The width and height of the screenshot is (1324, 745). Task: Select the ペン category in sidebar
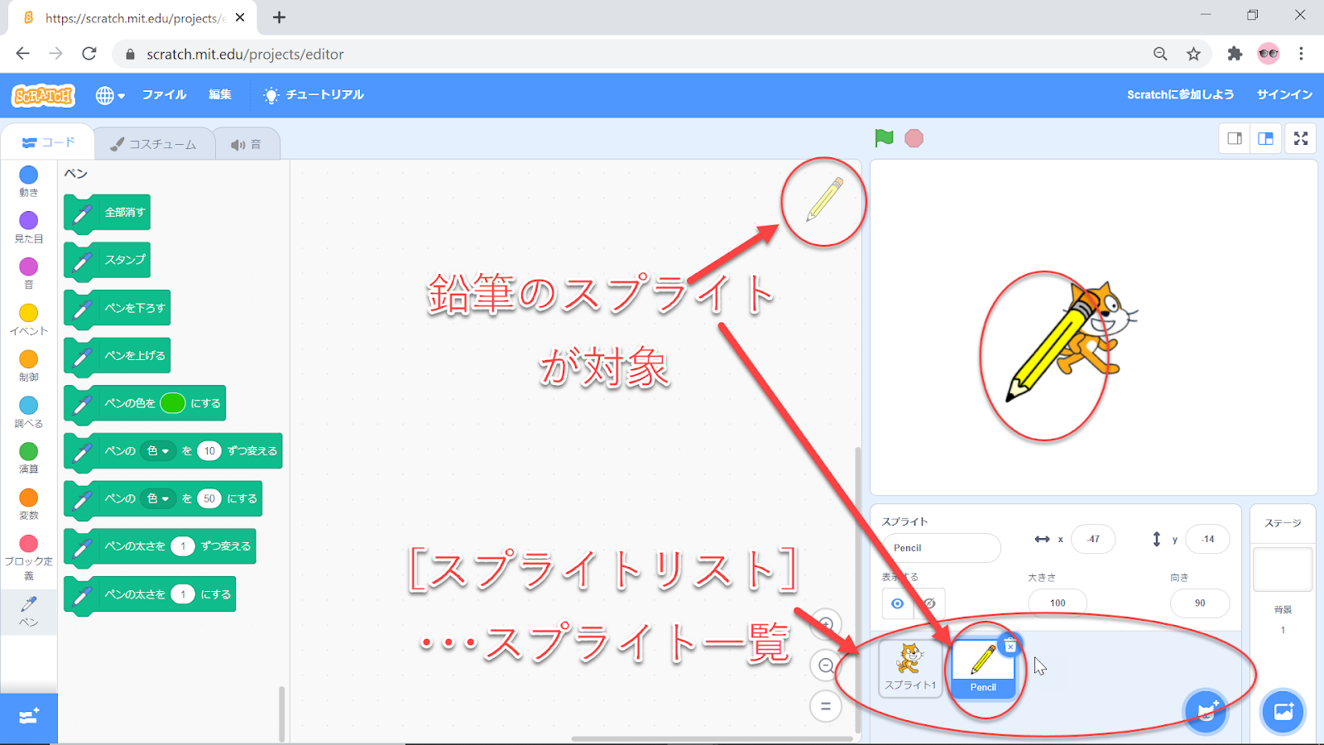pos(28,612)
